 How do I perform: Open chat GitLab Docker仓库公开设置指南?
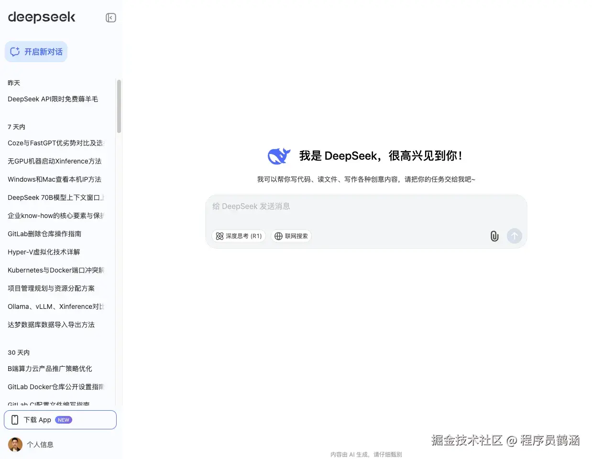55,387
